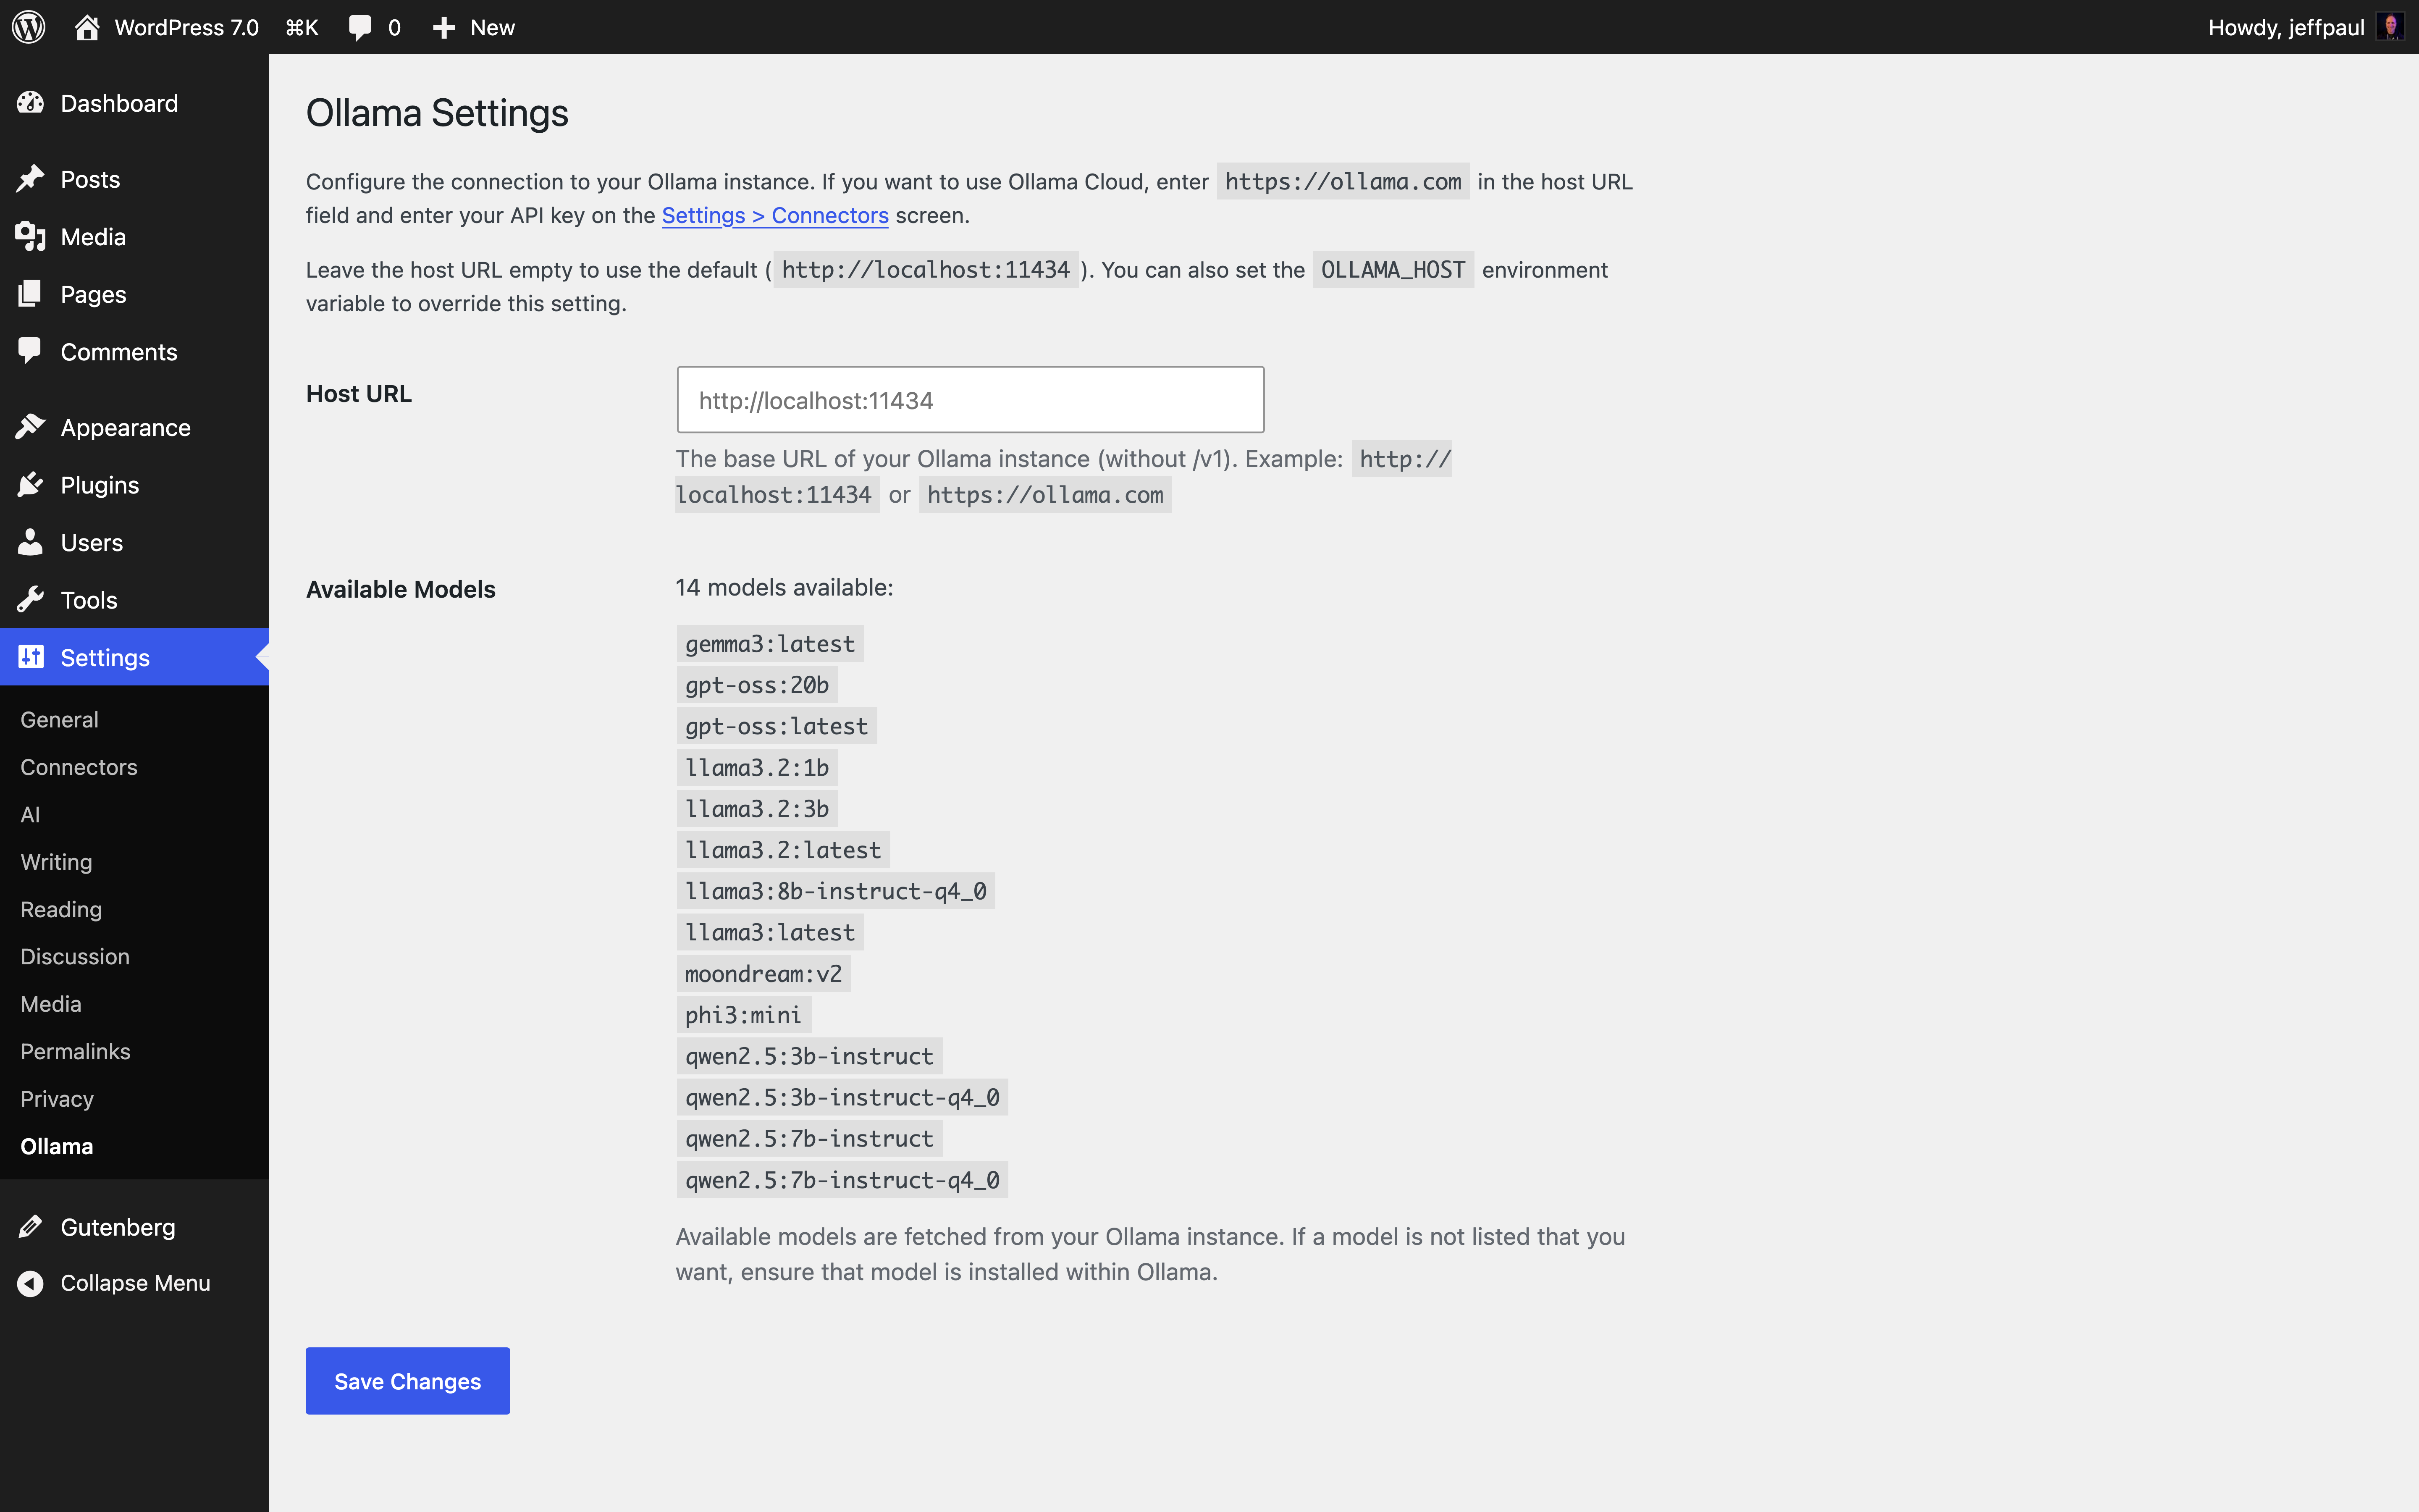
Task: Open the AI settings submenu item
Action: 30,814
